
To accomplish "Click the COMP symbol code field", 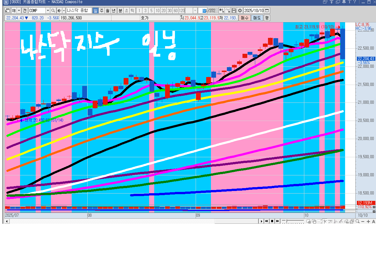I will click(37, 11).
